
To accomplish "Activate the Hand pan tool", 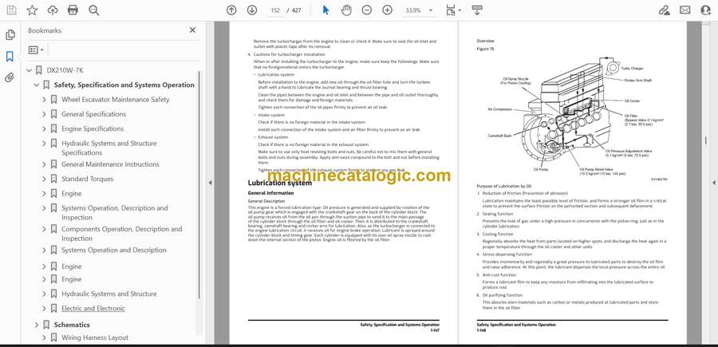I will (x=346, y=10).
